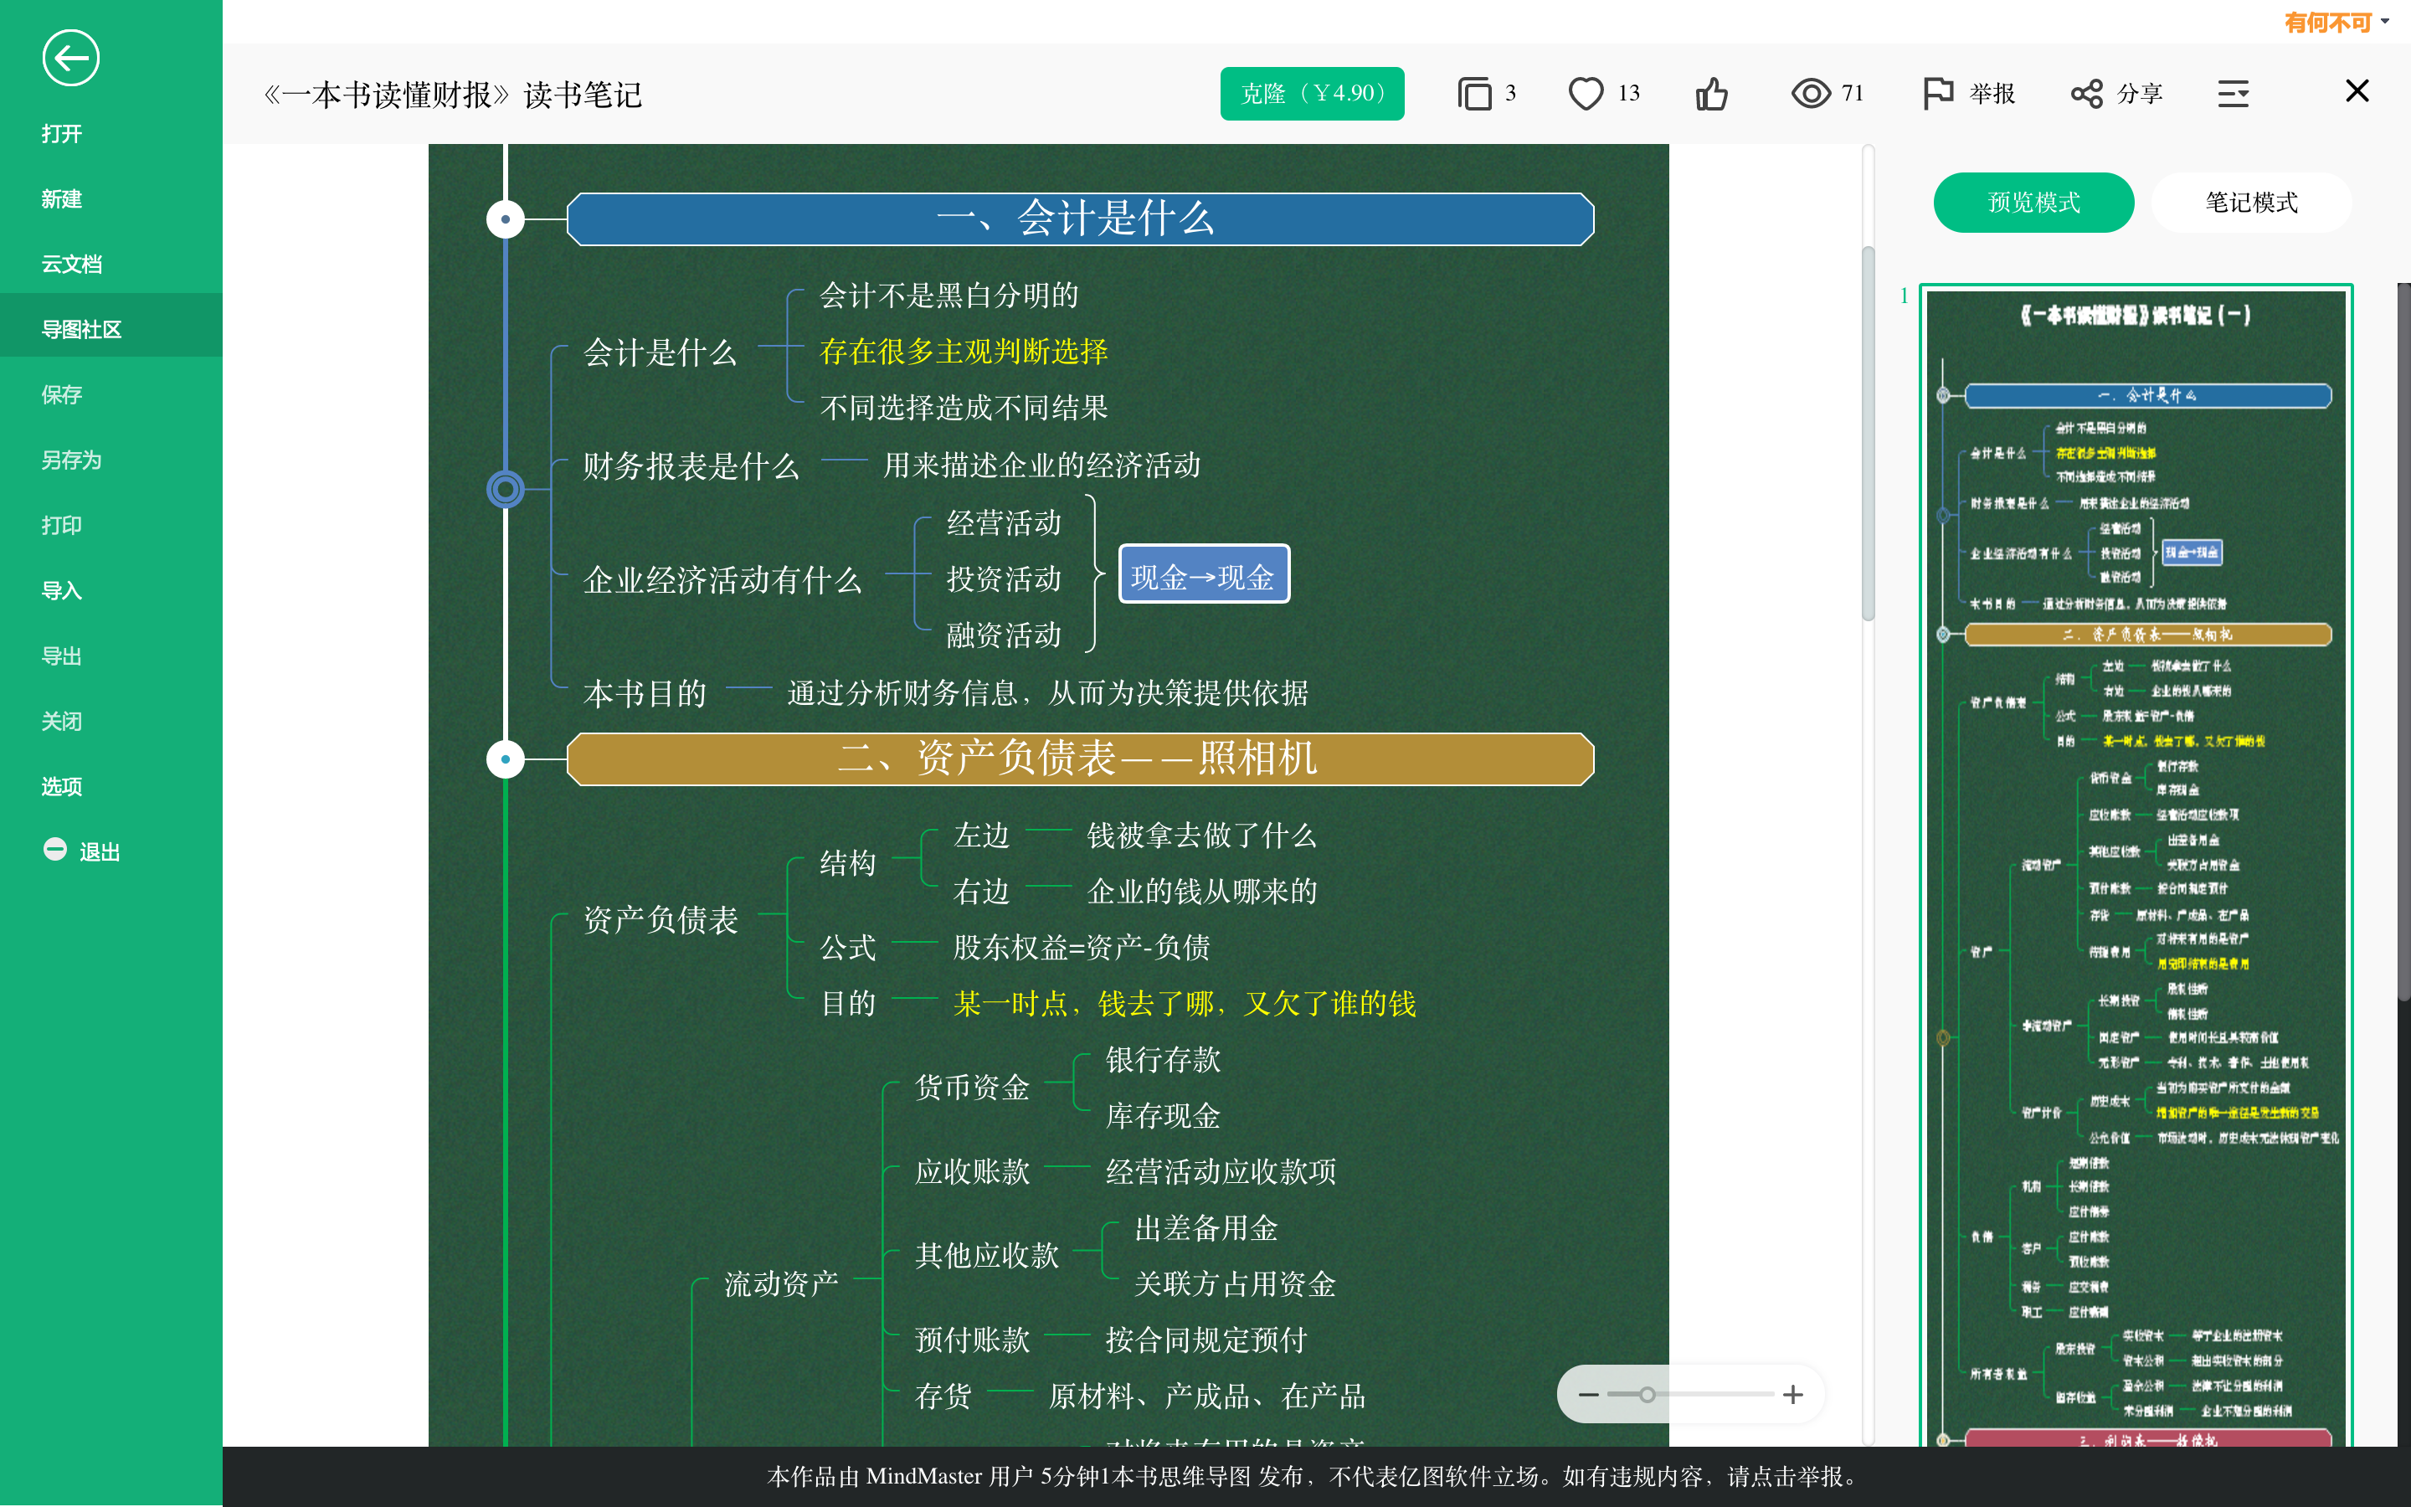Click the back arrow circle icon
Screen dimensions: 2411x1507
coord(70,58)
